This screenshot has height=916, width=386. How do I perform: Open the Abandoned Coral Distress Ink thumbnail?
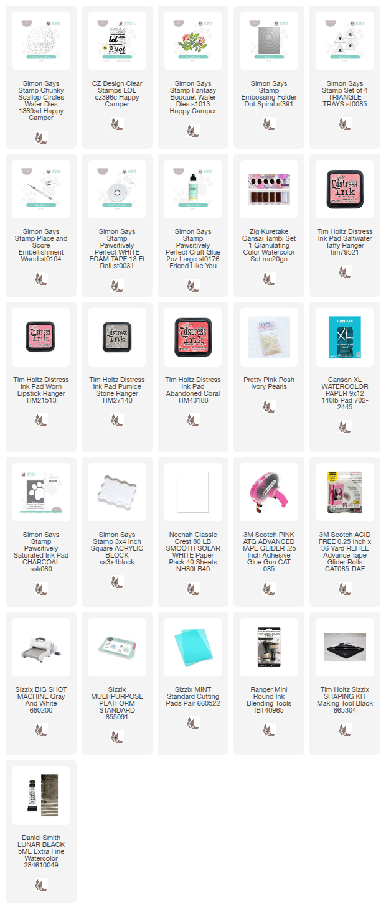coord(193,337)
